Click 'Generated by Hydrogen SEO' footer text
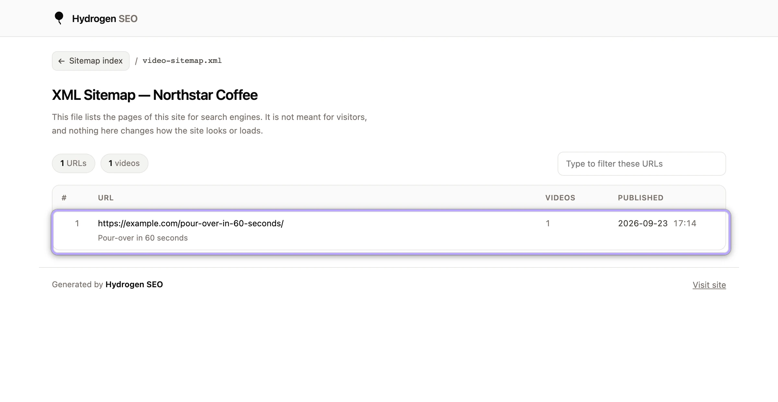This screenshot has height=402, width=778. pyautogui.click(x=107, y=284)
